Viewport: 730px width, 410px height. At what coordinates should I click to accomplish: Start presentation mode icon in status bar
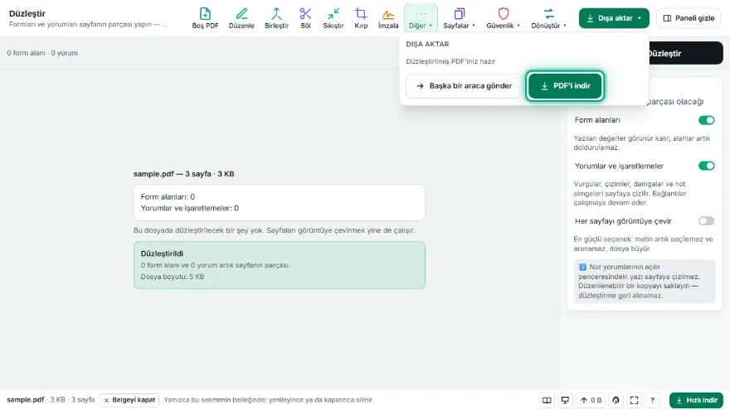click(x=565, y=400)
